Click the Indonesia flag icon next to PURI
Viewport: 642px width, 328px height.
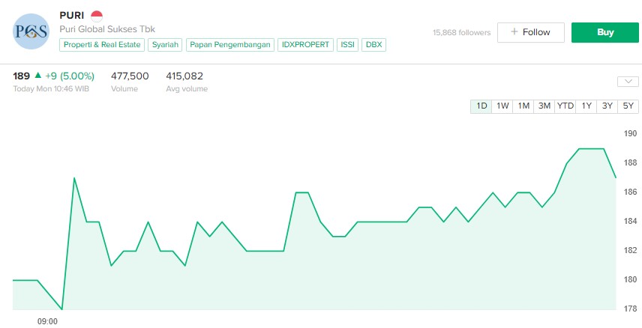97,16
